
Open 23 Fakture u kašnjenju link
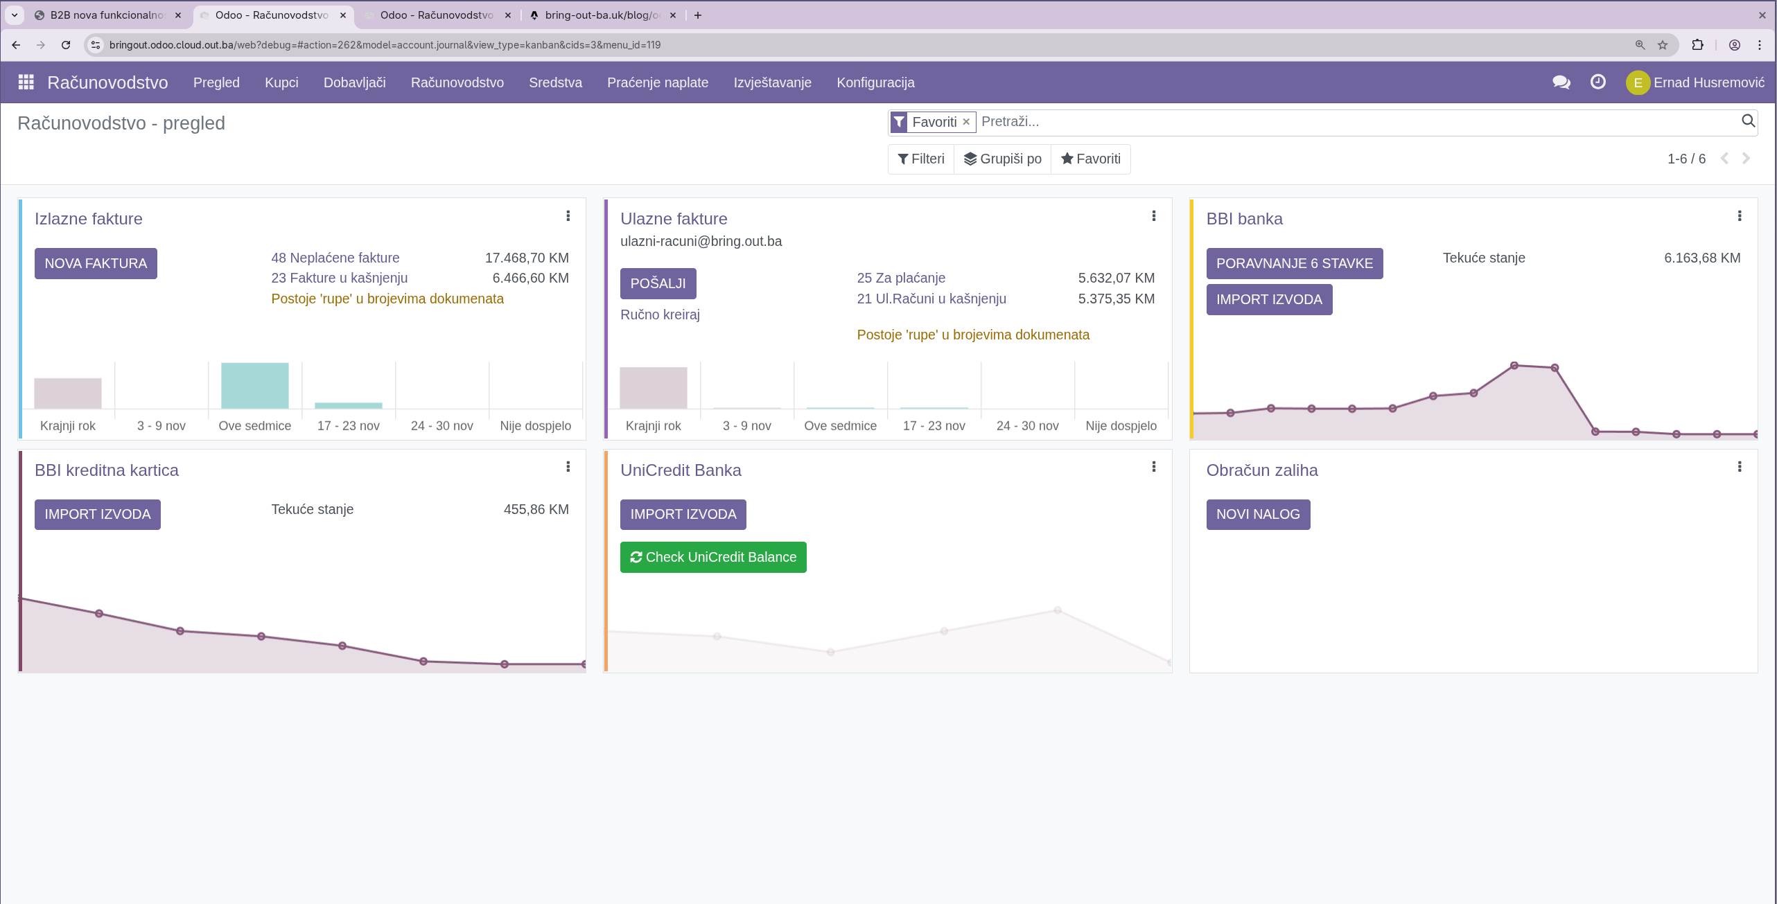(339, 278)
